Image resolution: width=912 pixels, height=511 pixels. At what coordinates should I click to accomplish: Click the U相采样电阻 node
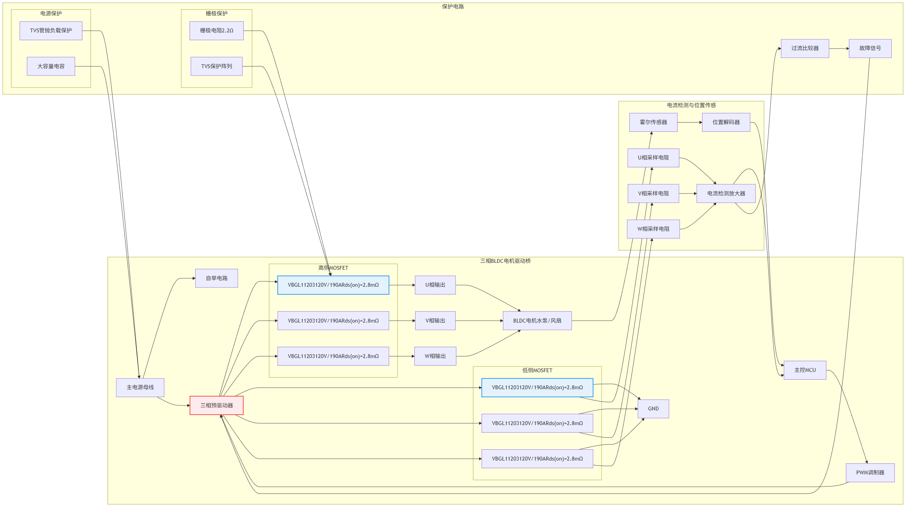point(653,158)
